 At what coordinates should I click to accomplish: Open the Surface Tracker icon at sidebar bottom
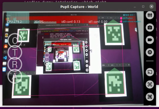coord(150,97)
